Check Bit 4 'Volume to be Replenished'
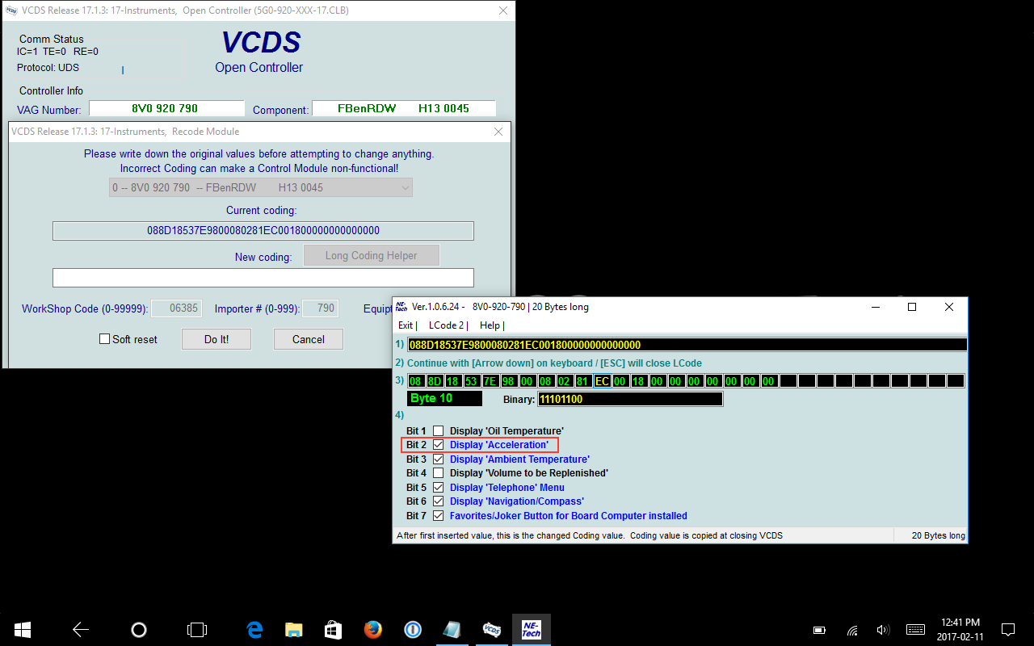This screenshot has height=646, width=1034. click(x=439, y=473)
